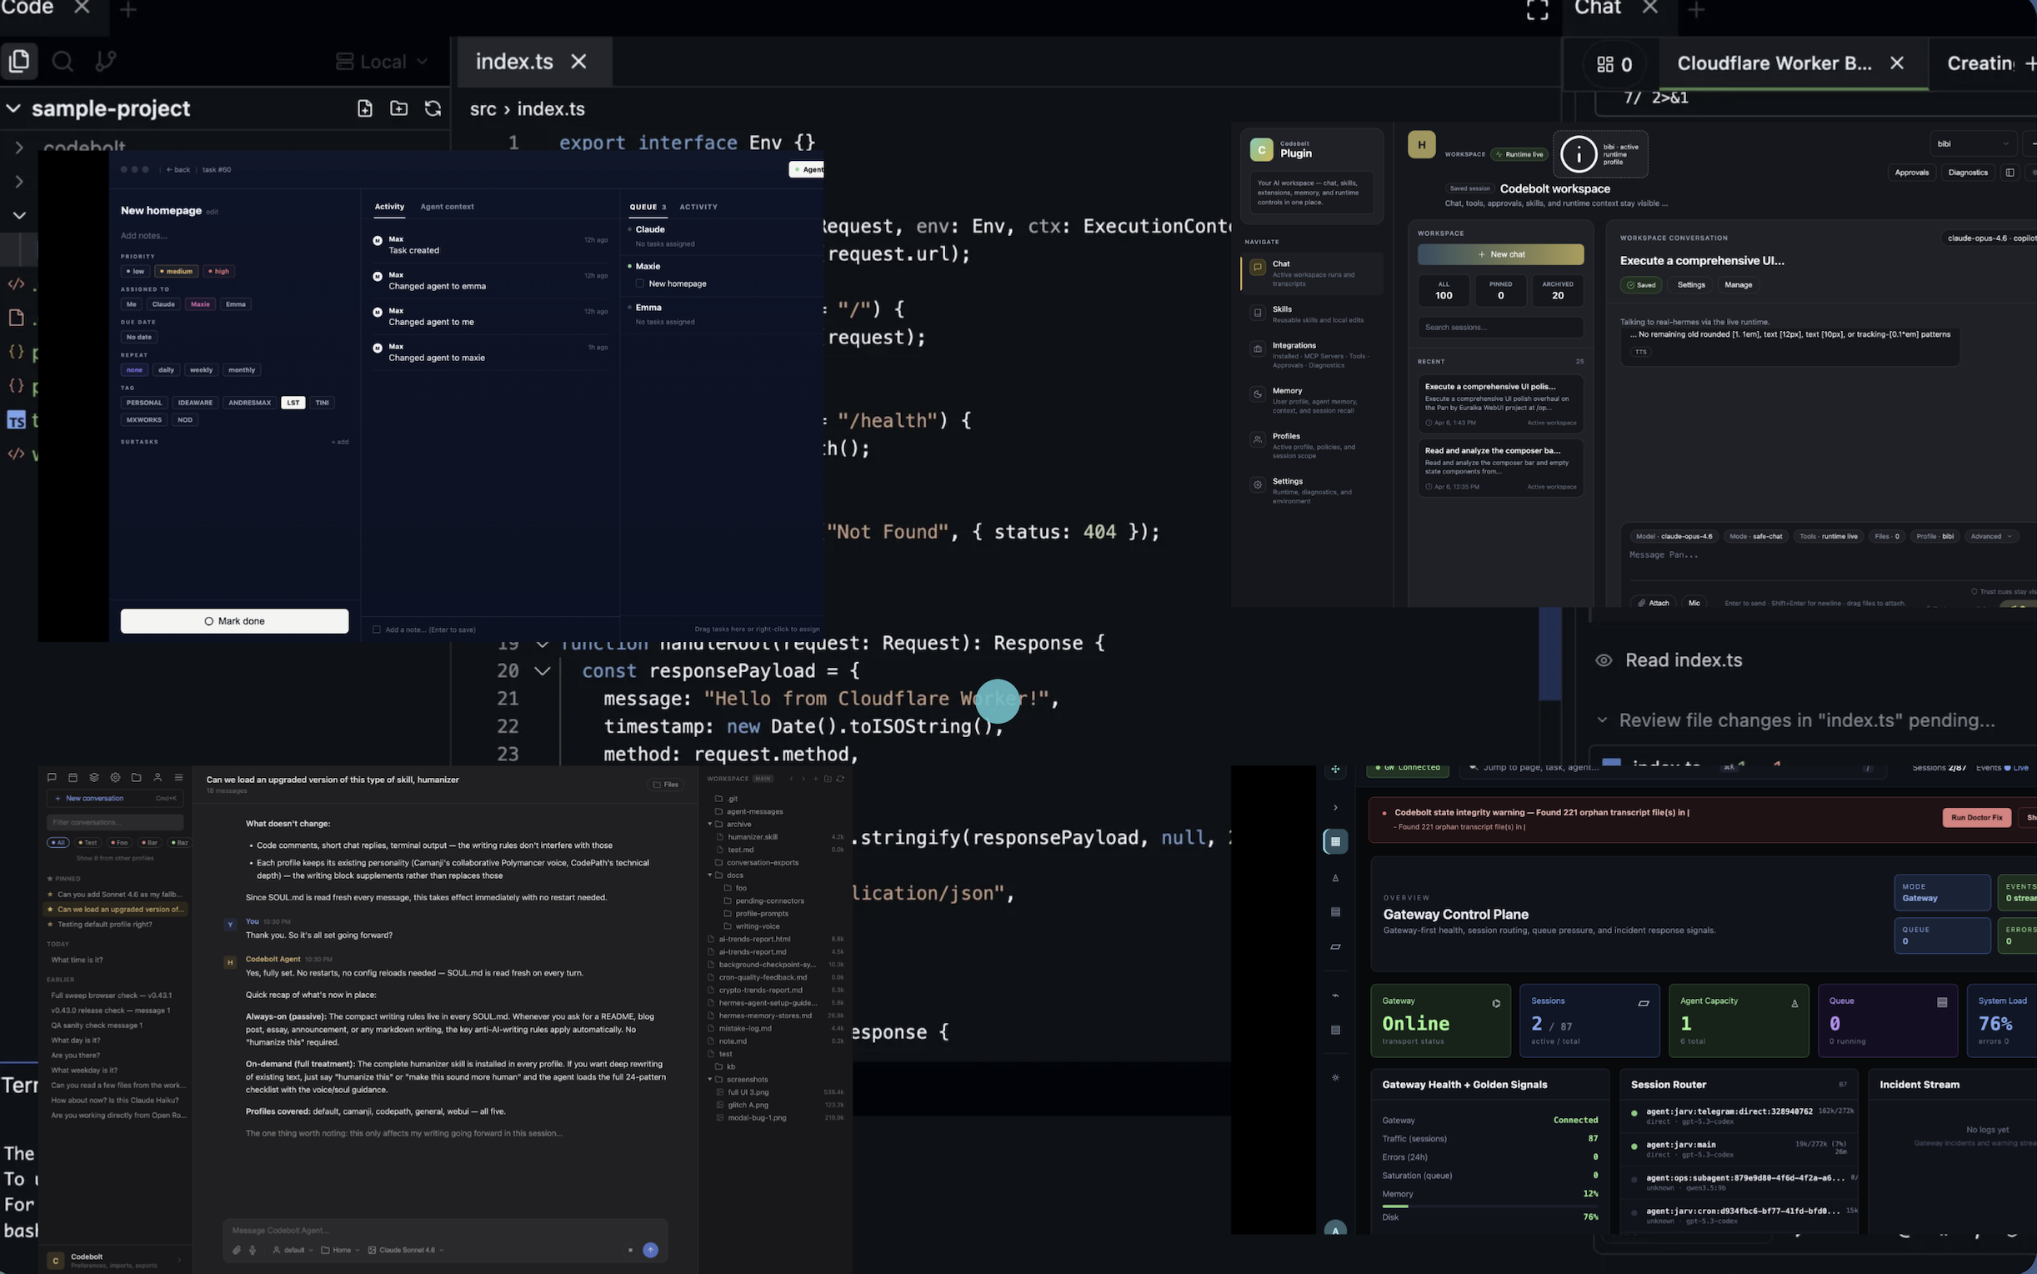Expand the Advanced options dropdown in Pan composer

coord(1990,537)
